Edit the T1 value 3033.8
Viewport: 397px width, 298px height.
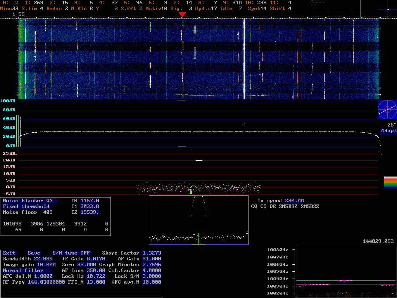pos(90,206)
